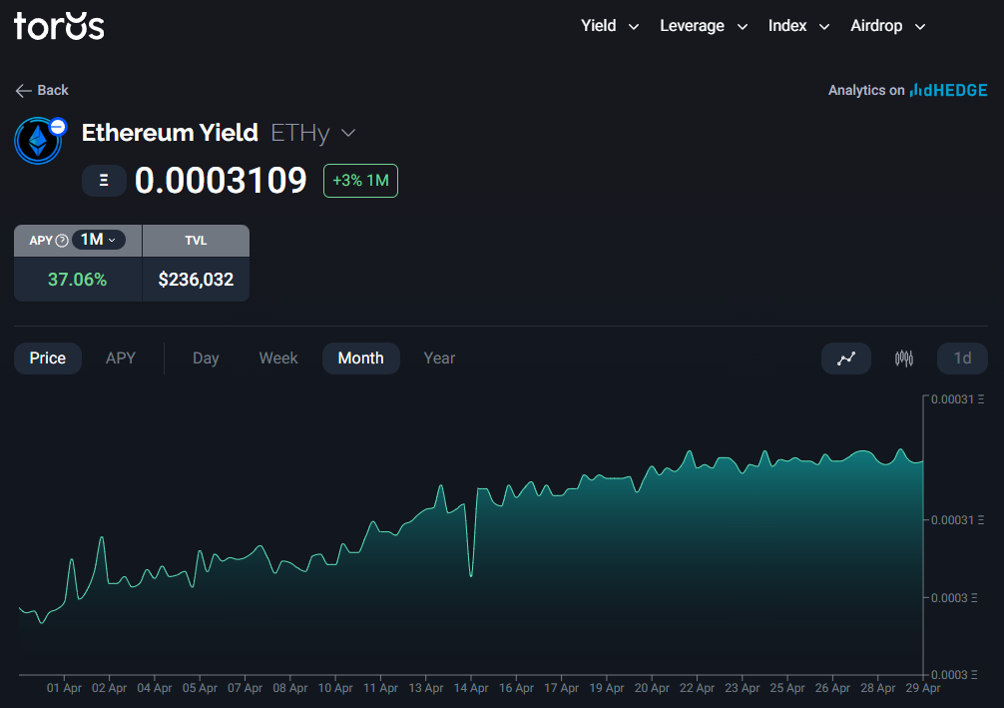Open the Airdrop menu
Viewport: 1004px width, 708px height.
tap(887, 26)
